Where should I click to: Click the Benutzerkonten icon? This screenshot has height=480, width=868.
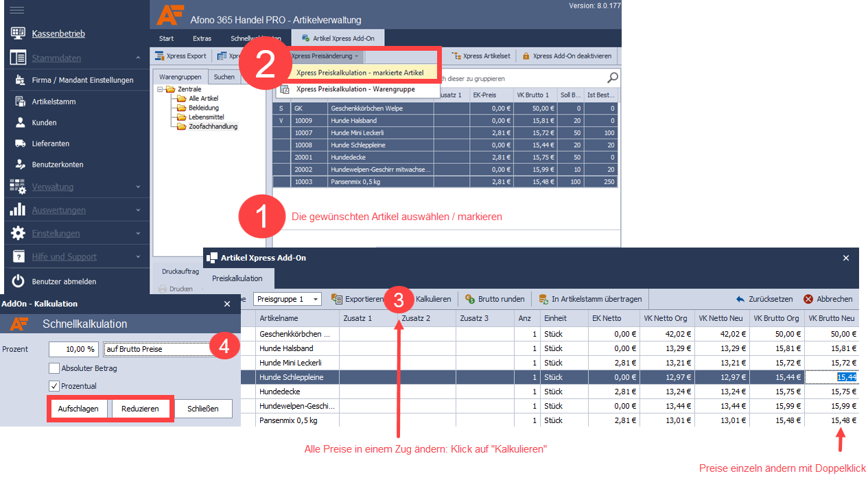point(20,165)
